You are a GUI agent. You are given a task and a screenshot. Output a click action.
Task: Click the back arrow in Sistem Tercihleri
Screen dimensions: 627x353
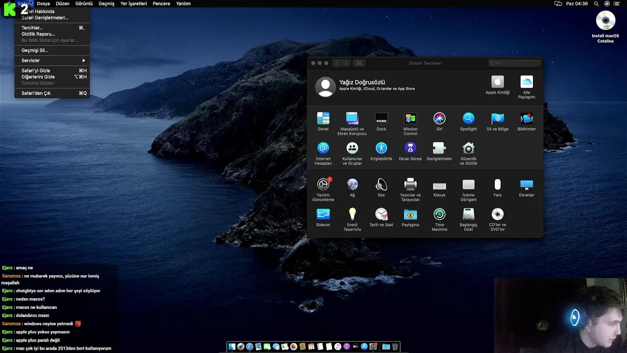[337, 63]
